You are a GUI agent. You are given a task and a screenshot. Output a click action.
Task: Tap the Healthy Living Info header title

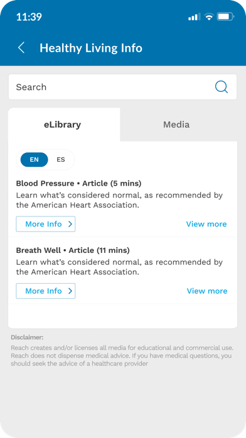pyautogui.click(x=91, y=48)
